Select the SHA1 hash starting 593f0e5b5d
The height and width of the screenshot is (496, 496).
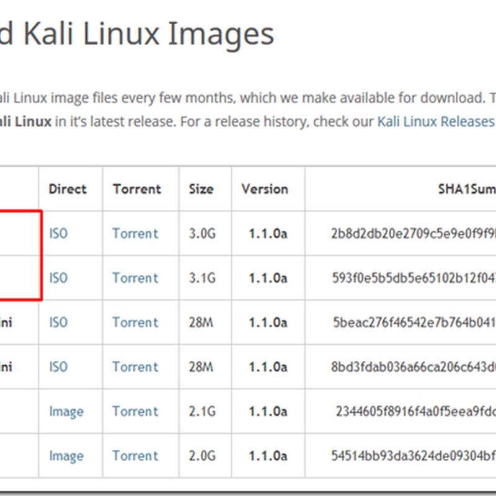pos(414,278)
